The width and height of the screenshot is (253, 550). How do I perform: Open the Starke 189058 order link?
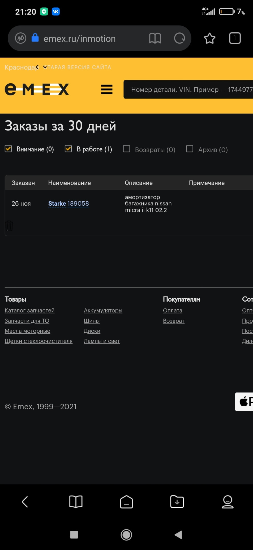(x=69, y=203)
